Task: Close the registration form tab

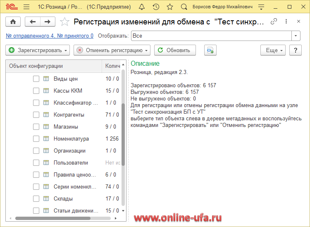Action: 298,22
